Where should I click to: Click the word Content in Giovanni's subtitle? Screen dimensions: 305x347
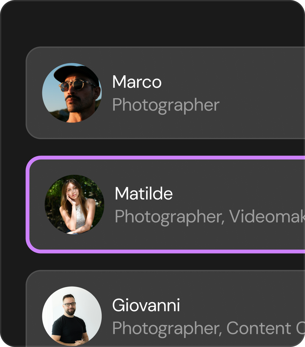(x=259, y=328)
